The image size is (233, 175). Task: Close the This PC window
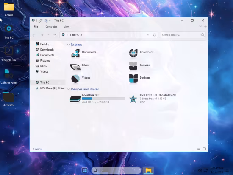(x=202, y=20)
